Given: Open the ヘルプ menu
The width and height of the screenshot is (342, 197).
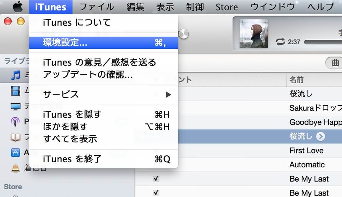Looking at the screenshot, I should pos(321,7).
